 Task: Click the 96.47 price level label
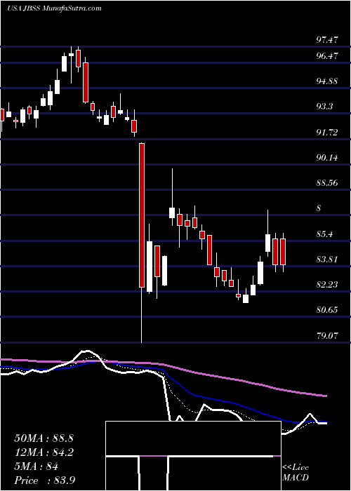point(327,56)
